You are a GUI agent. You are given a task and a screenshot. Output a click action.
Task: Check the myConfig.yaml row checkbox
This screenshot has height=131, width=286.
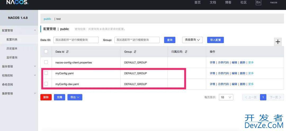pyautogui.click(x=46, y=73)
